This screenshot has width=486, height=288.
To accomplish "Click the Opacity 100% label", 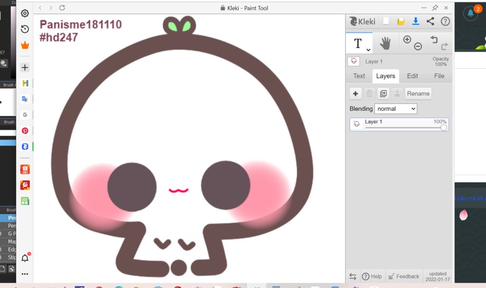I will 440,62.
